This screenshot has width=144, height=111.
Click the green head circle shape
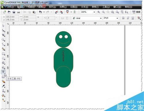[x=63, y=39]
